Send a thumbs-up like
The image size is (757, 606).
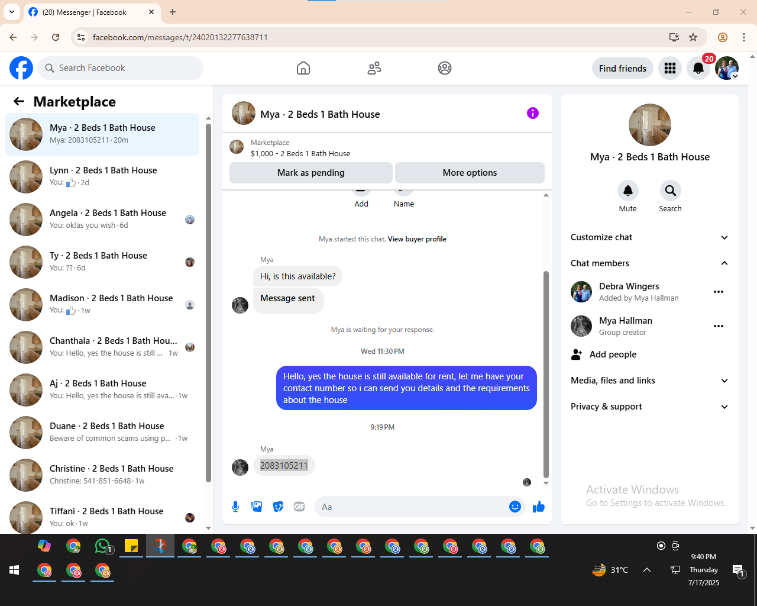click(x=539, y=507)
